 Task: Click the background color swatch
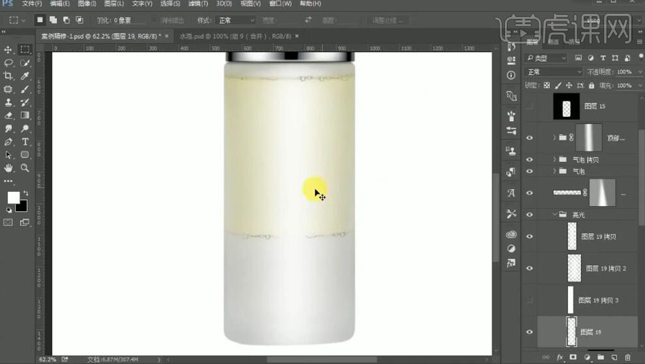coord(23,207)
